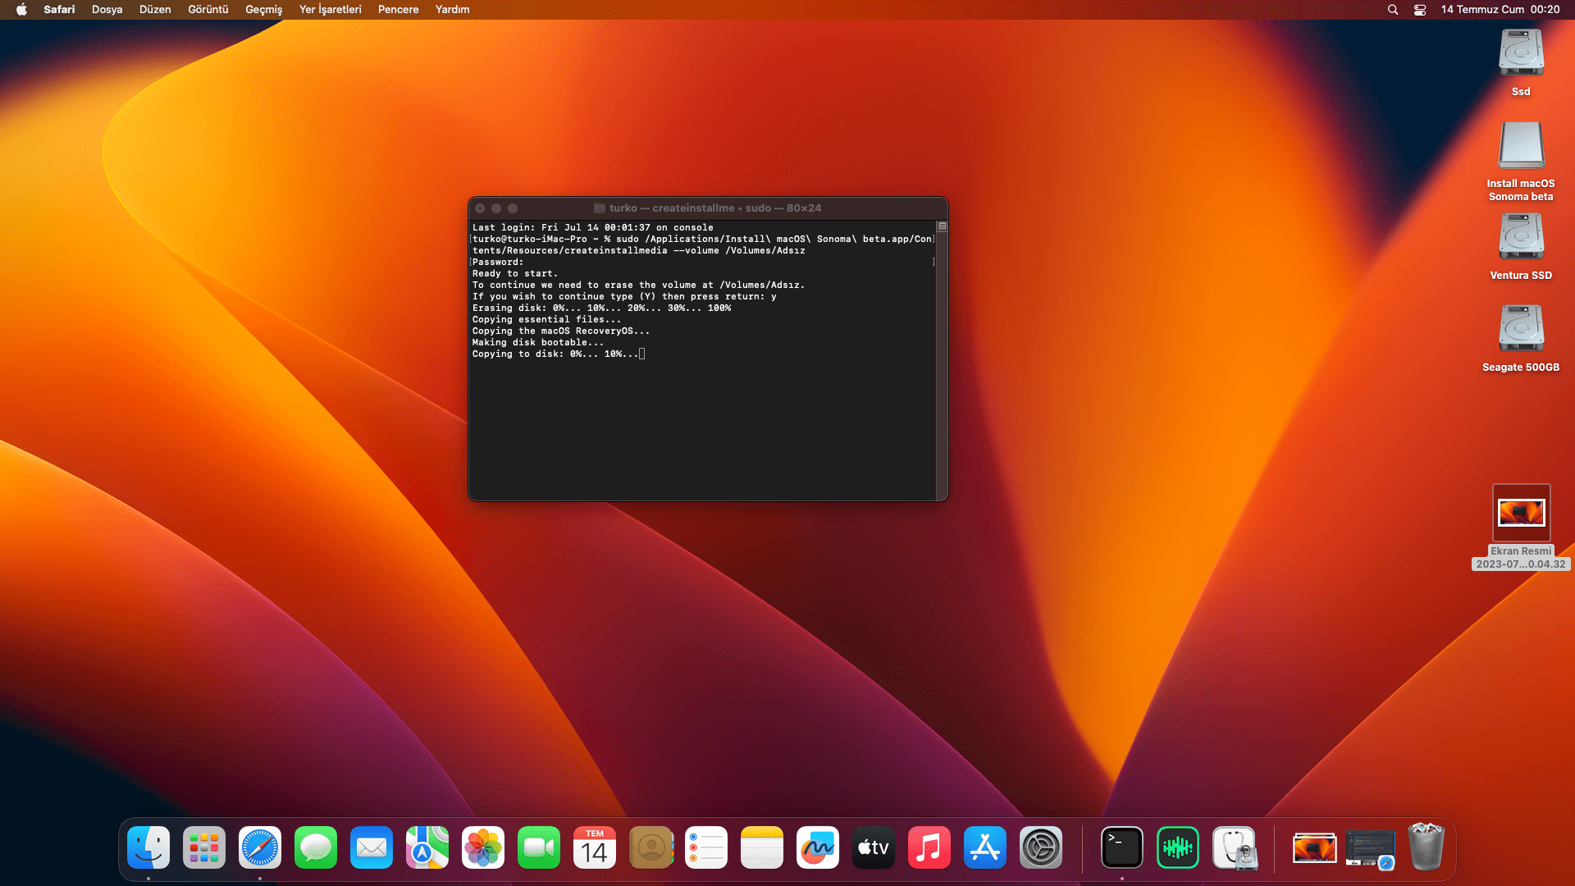The height and width of the screenshot is (886, 1575).
Task: Select Install macOS Sonoma beta volume
Action: tap(1521, 146)
